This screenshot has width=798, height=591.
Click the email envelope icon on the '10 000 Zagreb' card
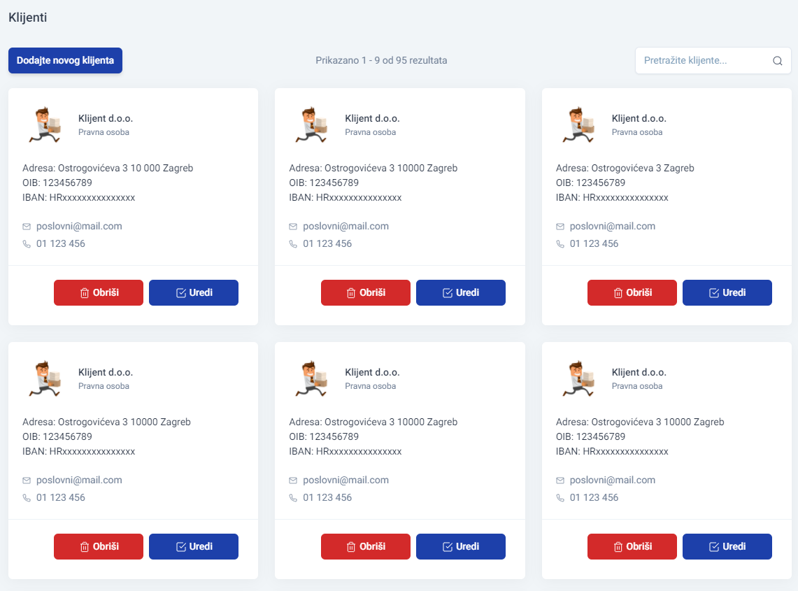tap(27, 227)
